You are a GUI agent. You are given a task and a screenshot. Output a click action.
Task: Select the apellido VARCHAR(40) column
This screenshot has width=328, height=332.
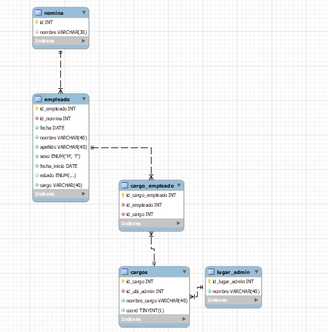[60, 147]
